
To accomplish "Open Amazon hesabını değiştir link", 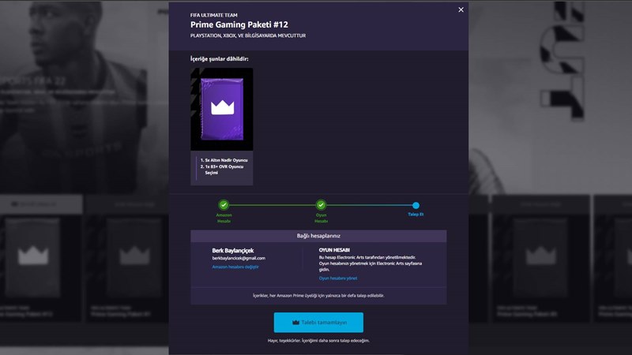I will (x=235, y=267).
